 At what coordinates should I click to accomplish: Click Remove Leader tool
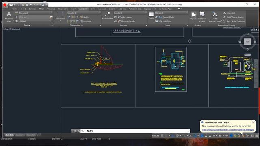coord(126,21)
